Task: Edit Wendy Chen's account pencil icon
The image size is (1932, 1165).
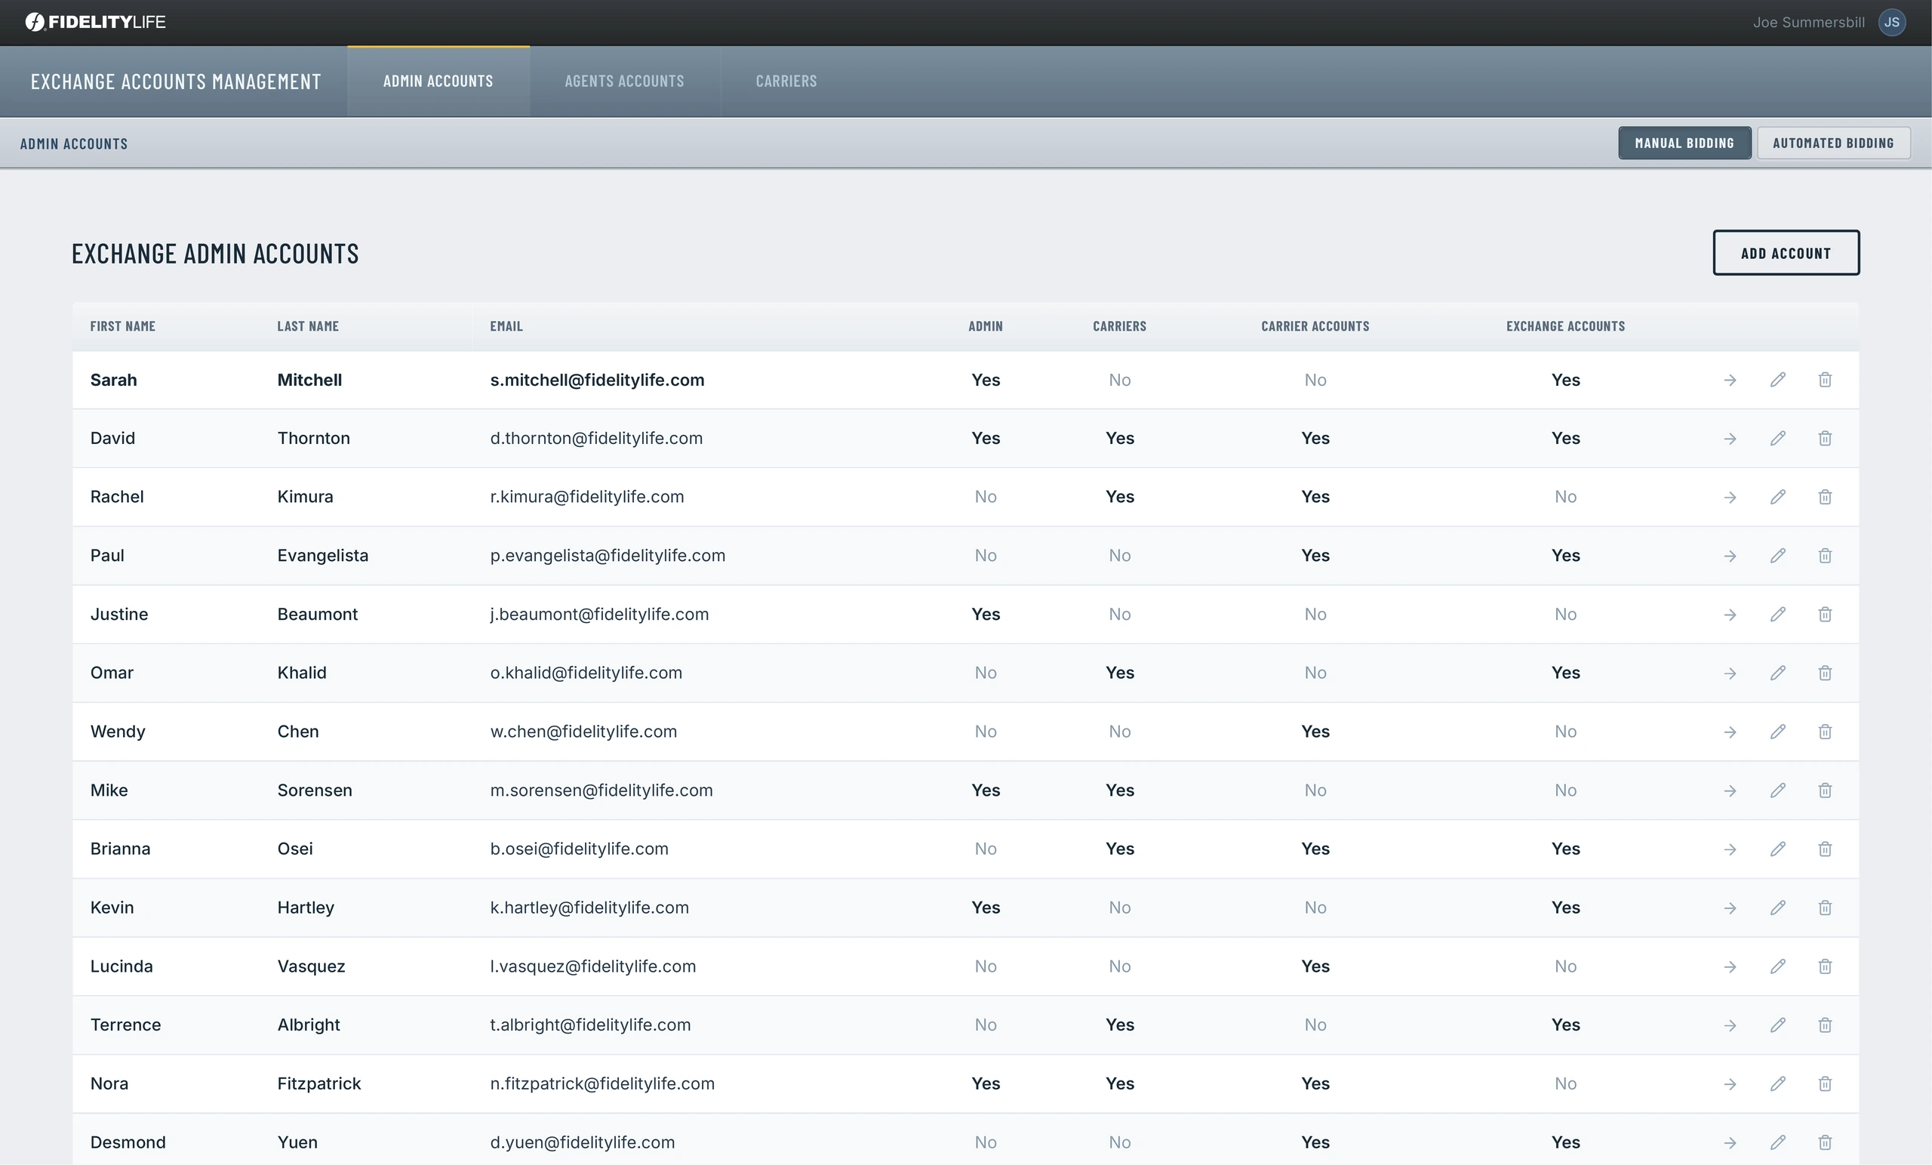Action: pyautogui.click(x=1777, y=732)
